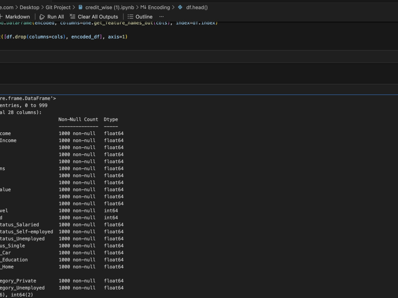Click the _Education column name

click(x=14, y=260)
